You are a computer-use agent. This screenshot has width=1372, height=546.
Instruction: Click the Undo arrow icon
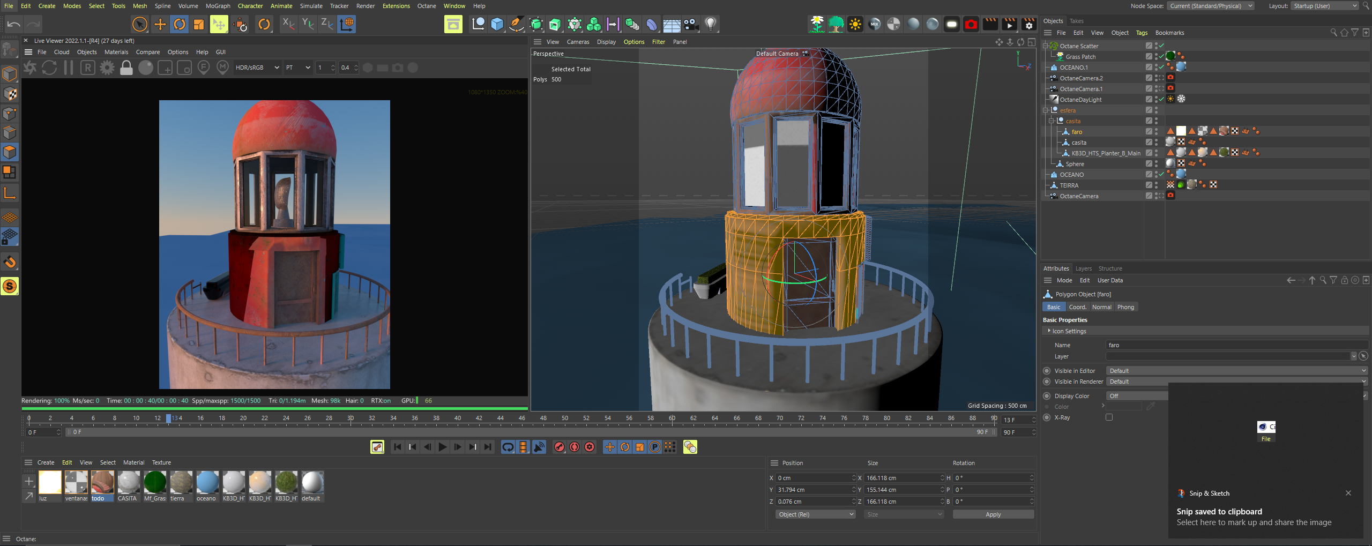click(14, 24)
